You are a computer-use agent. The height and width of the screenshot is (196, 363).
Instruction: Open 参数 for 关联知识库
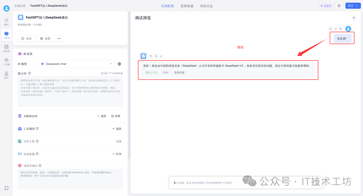[116, 116]
